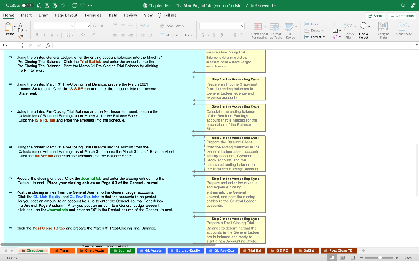Click the Redo circular arrow icon
Screen dimensions: 419x261
74,5
